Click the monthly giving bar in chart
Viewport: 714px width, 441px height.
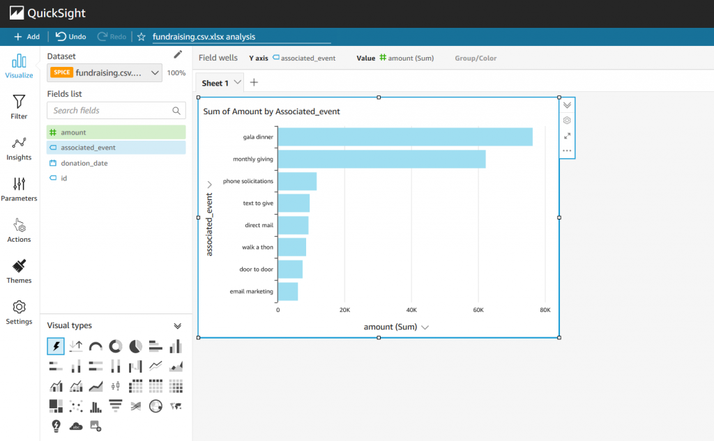pos(381,160)
